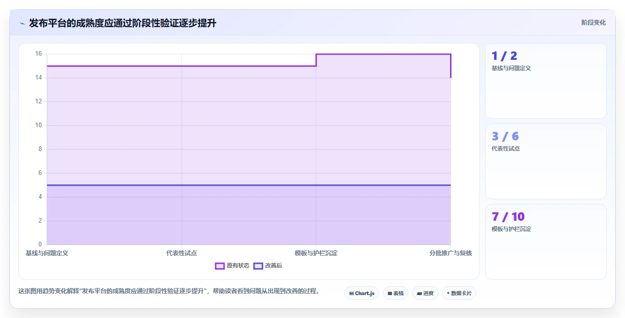Image resolution: width=625 pixels, height=318 pixels.
Task: Click the y-axis value 12
Action: coord(38,101)
